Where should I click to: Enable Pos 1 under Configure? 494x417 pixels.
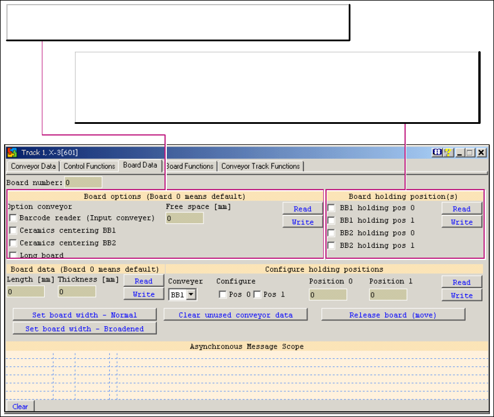(x=257, y=295)
